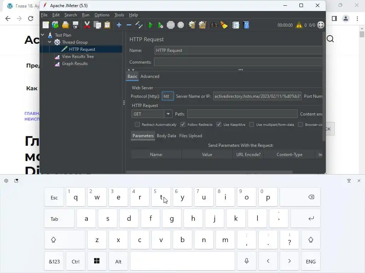Switch to the Advanced tab

click(150, 76)
